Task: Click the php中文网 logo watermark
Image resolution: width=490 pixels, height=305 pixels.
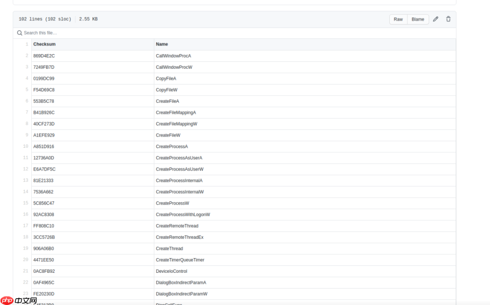Action: click(x=19, y=300)
